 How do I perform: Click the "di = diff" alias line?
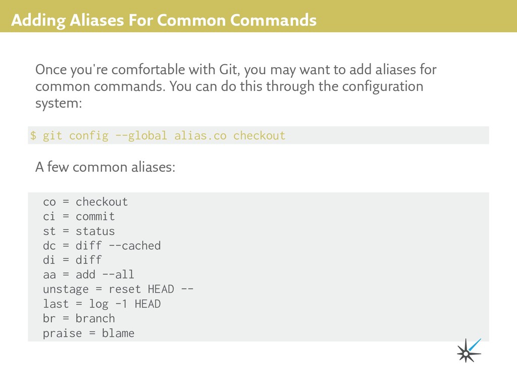72,260
